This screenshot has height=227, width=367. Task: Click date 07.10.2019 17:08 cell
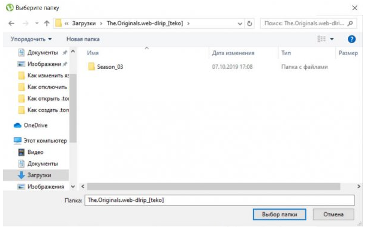click(232, 67)
